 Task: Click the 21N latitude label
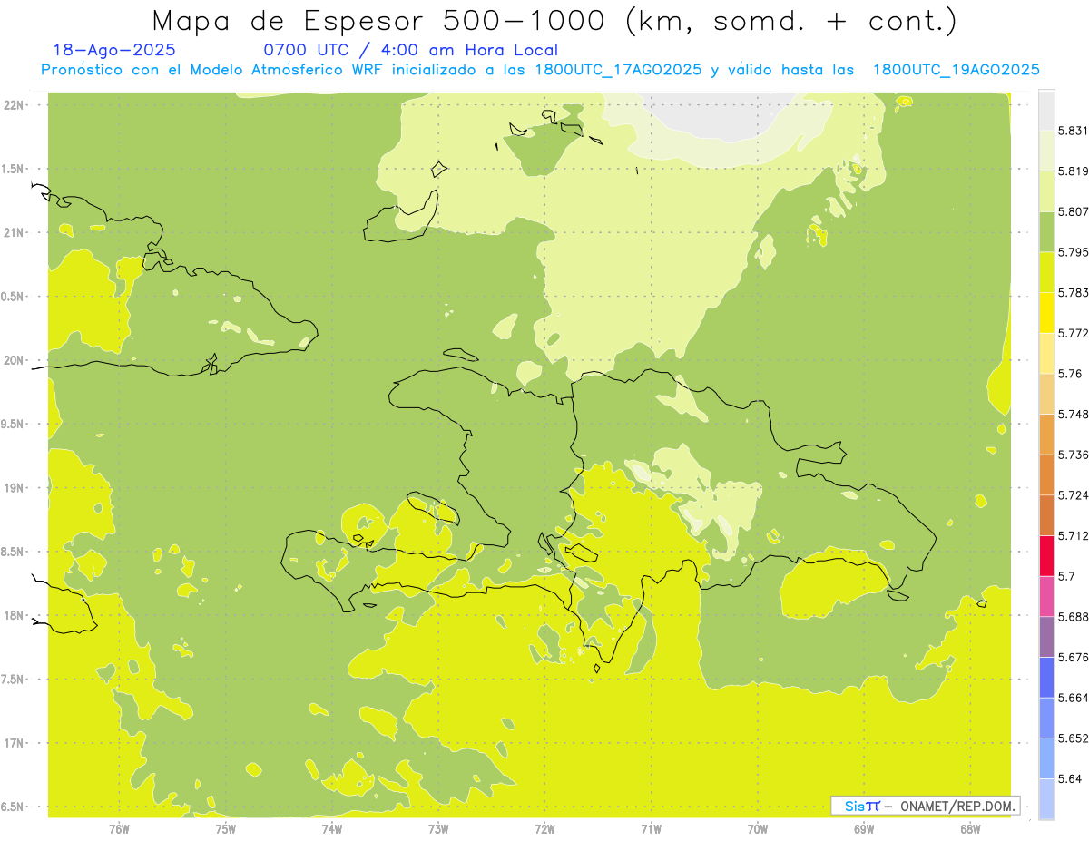pos(13,232)
